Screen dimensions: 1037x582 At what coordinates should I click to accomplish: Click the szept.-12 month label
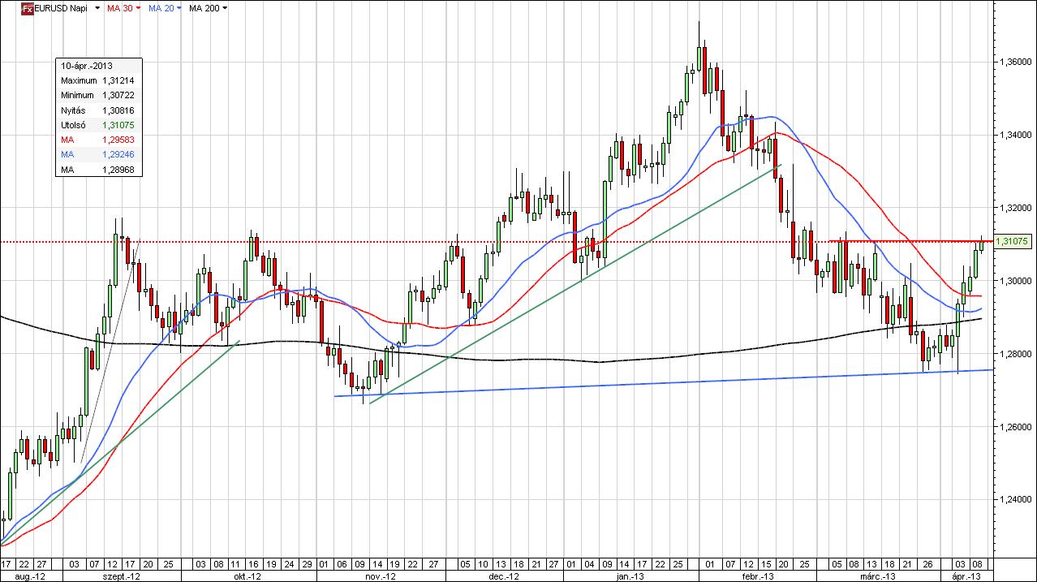point(120,576)
